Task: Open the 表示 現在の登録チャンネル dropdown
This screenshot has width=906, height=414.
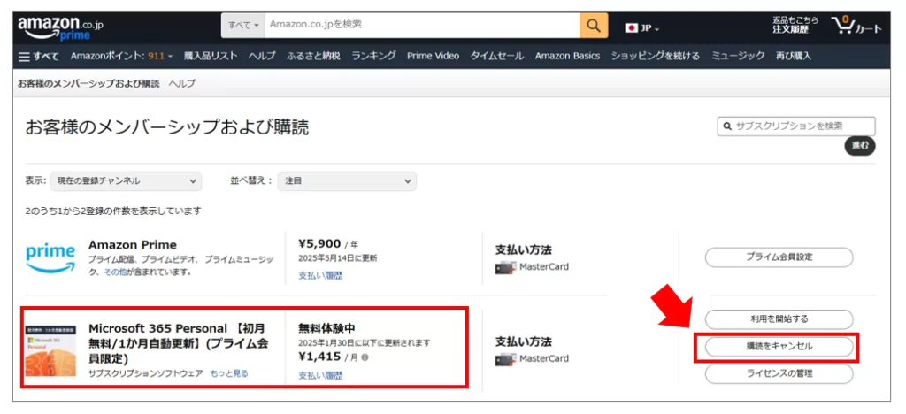Action: pos(126,180)
